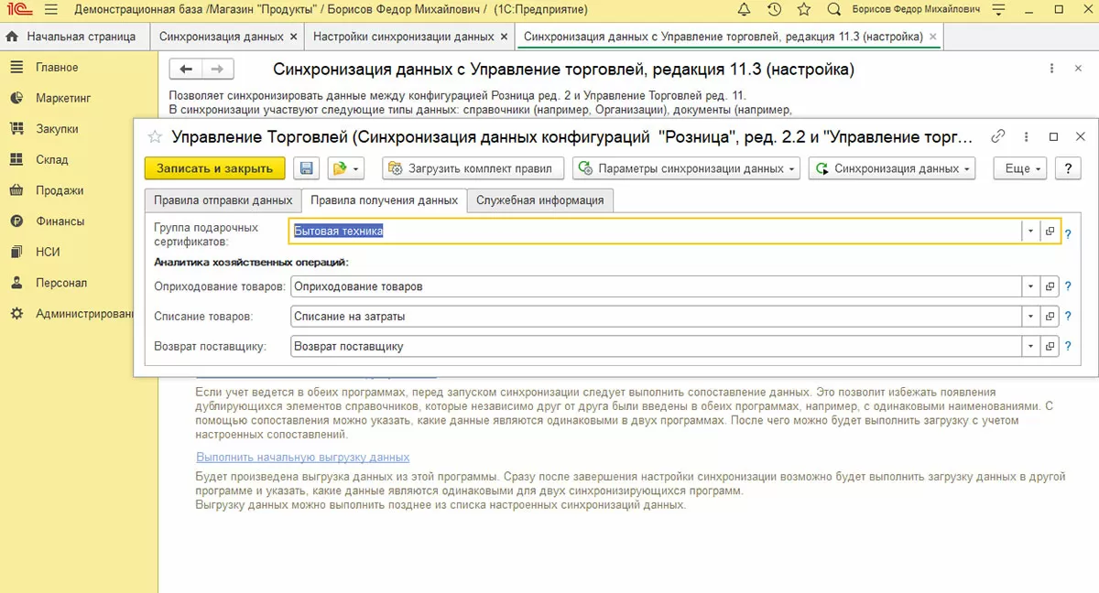The width and height of the screenshot is (1099, 593).
Task: Expand Возврат поставщику dropdown arrow
Action: (x=1031, y=347)
